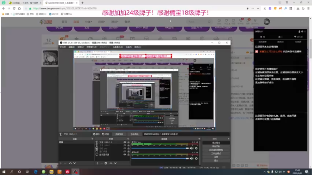Image resolution: width=312 pixels, height=175 pixels.
Task: Open source properties gear below sources list
Action: pos(106,163)
